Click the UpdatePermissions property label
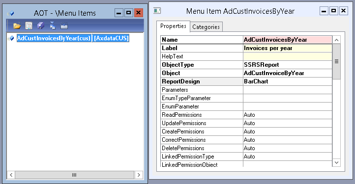 click(184, 124)
